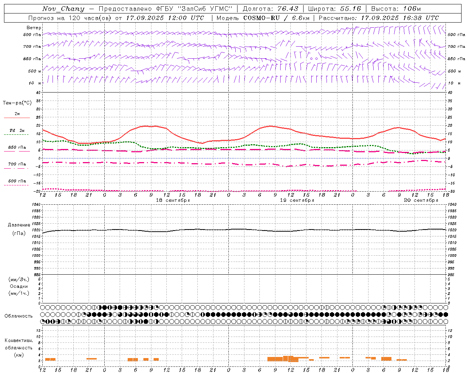467x373 pixels.
Task: Click the elevation text Высота: 106м
Action: click(x=396, y=9)
